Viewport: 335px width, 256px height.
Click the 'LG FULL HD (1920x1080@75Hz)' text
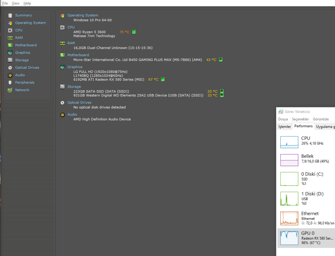click(100, 72)
